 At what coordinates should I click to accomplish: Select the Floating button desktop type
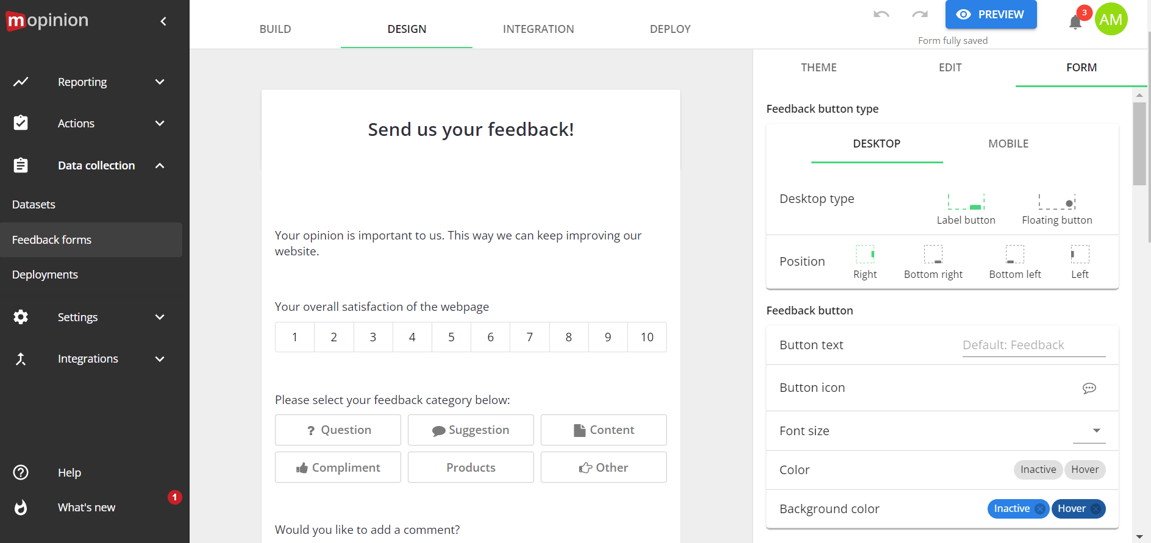tap(1057, 203)
